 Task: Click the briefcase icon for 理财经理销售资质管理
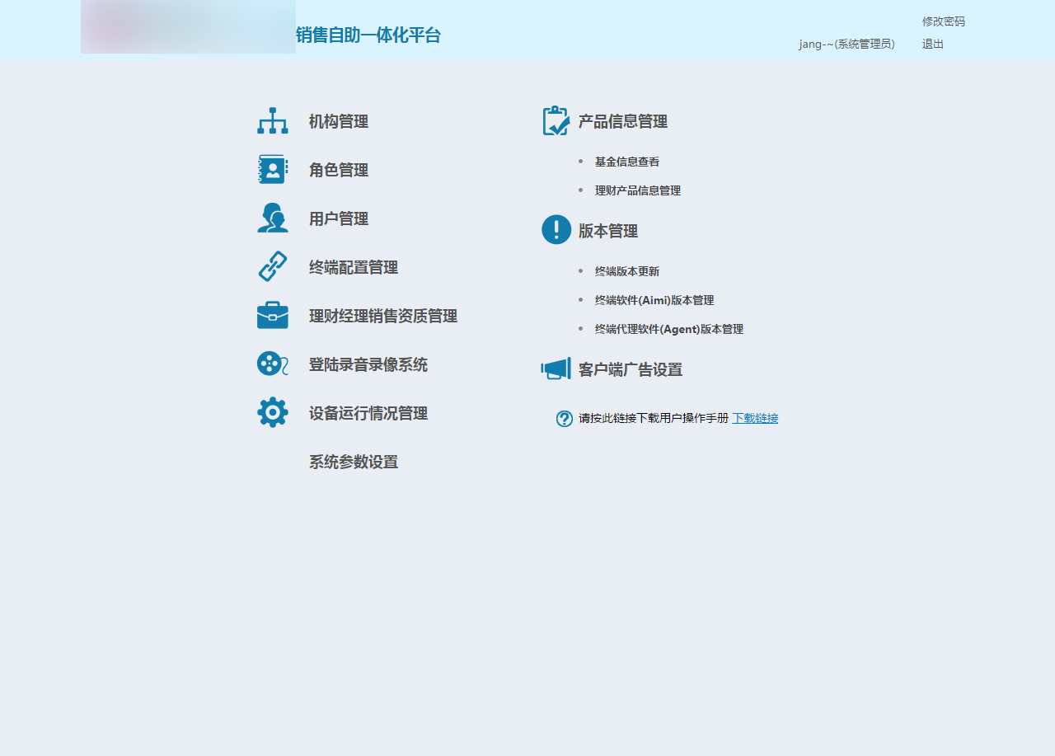[x=272, y=316]
